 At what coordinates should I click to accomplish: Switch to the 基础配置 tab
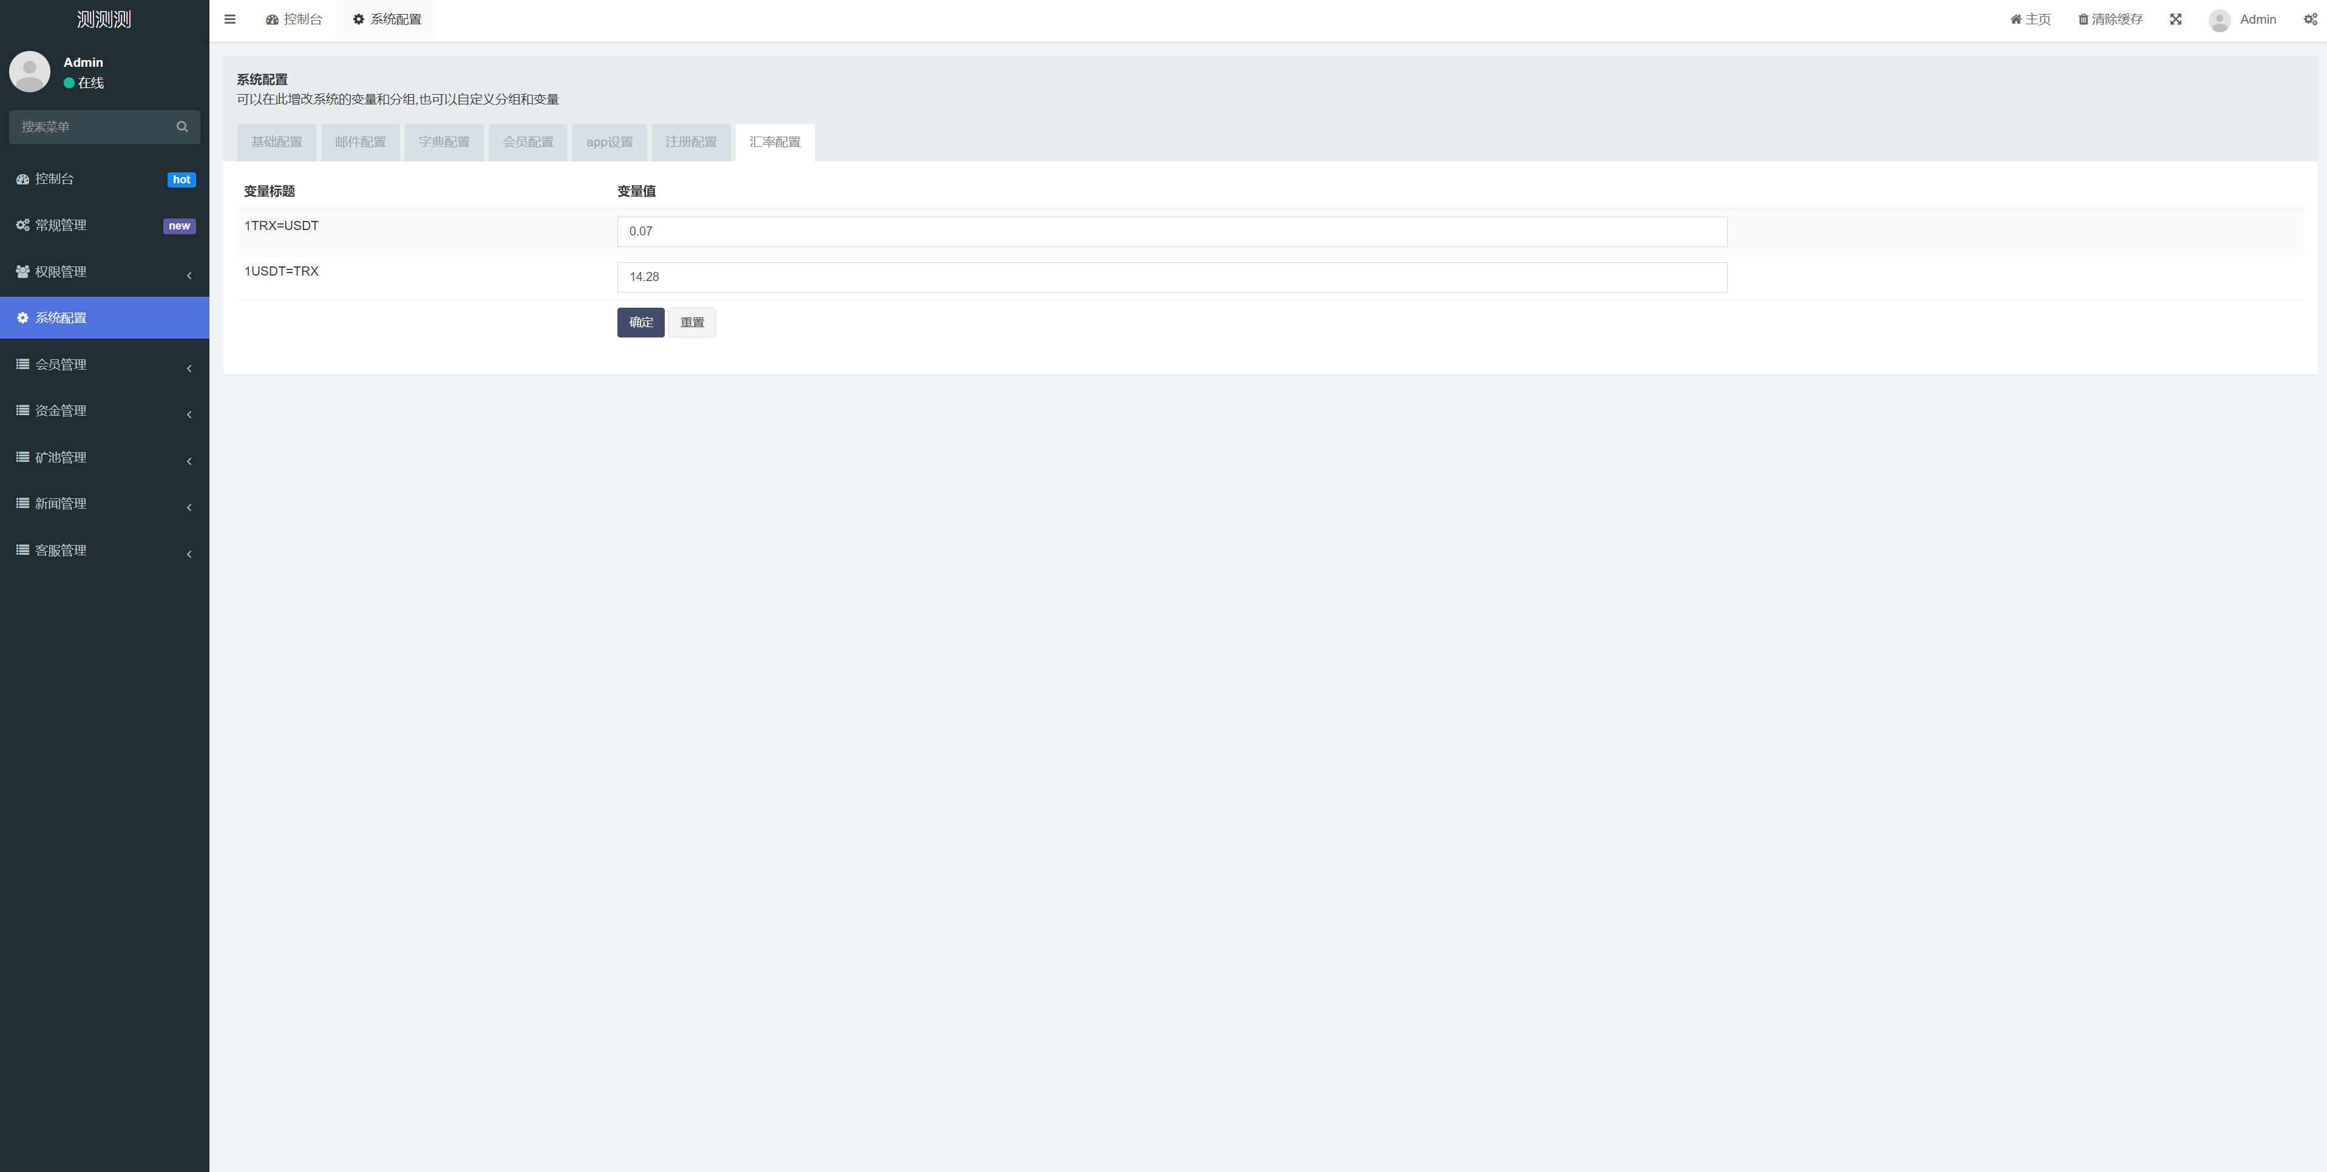tap(276, 142)
